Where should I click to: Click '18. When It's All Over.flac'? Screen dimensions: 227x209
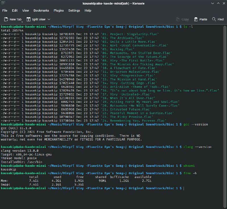pos(128,98)
